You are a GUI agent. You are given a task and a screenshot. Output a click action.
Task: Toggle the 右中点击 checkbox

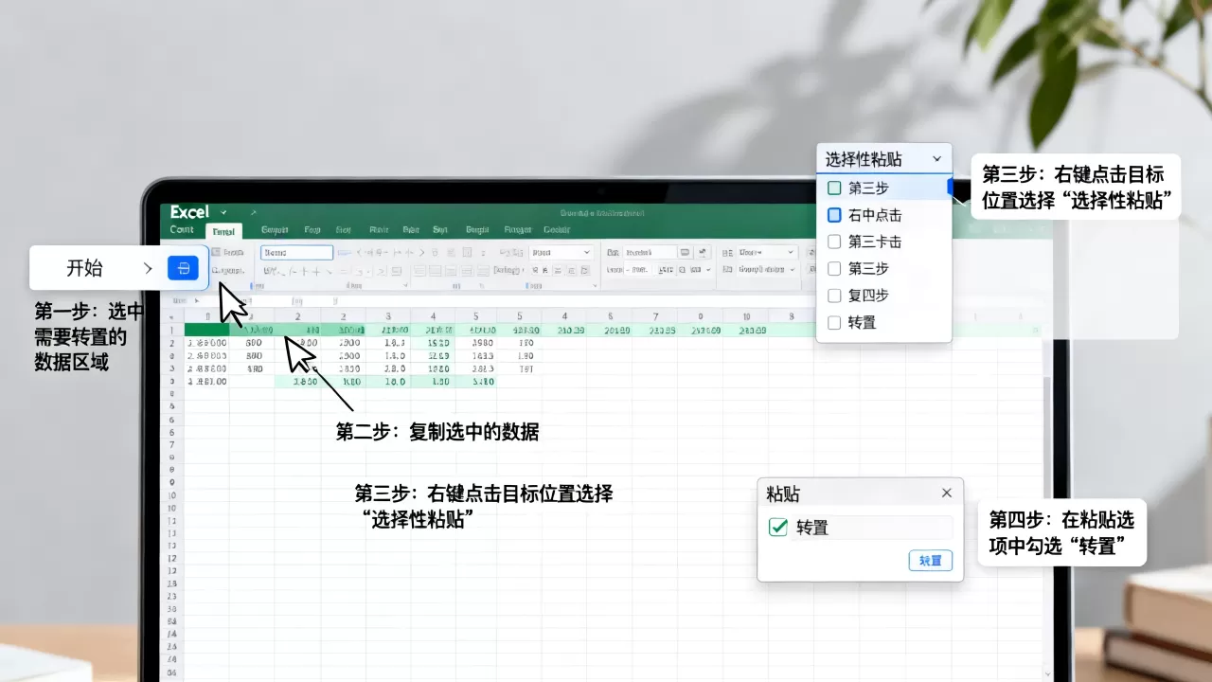(834, 215)
